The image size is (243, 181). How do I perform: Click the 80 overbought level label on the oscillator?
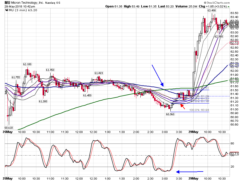(x=232, y=144)
